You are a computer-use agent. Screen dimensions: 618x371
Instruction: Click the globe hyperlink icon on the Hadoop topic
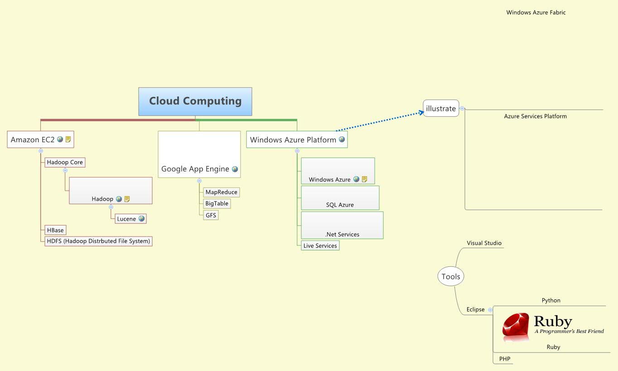click(x=119, y=199)
